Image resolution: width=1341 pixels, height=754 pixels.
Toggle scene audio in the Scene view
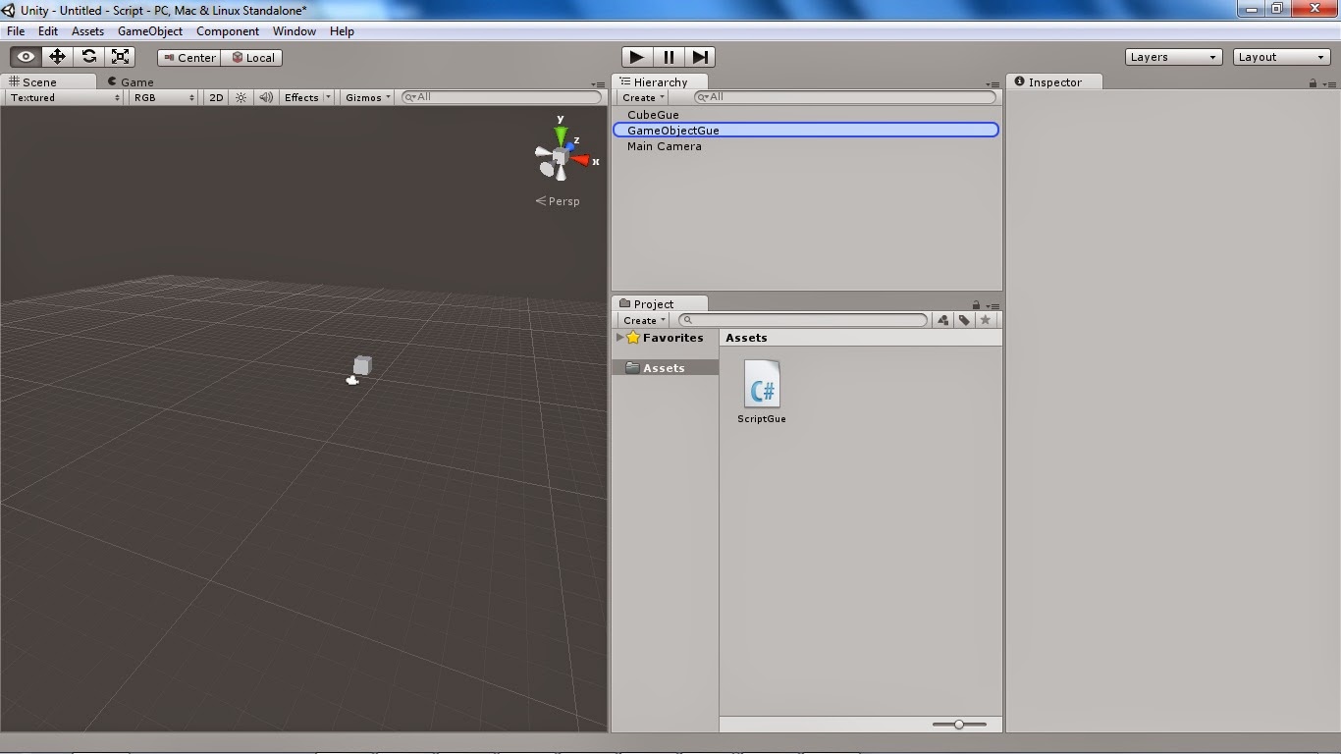(x=265, y=96)
